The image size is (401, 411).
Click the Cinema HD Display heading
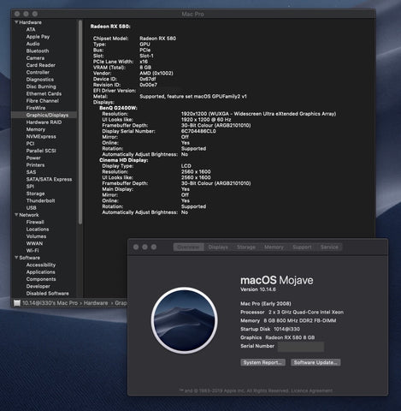[x=124, y=160]
